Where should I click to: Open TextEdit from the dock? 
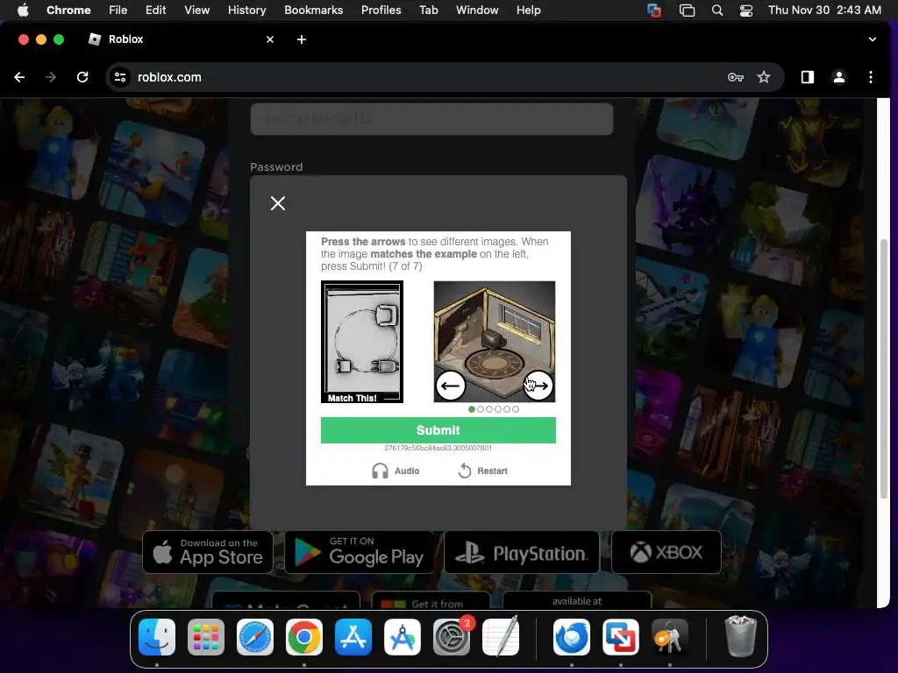pos(501,637)
